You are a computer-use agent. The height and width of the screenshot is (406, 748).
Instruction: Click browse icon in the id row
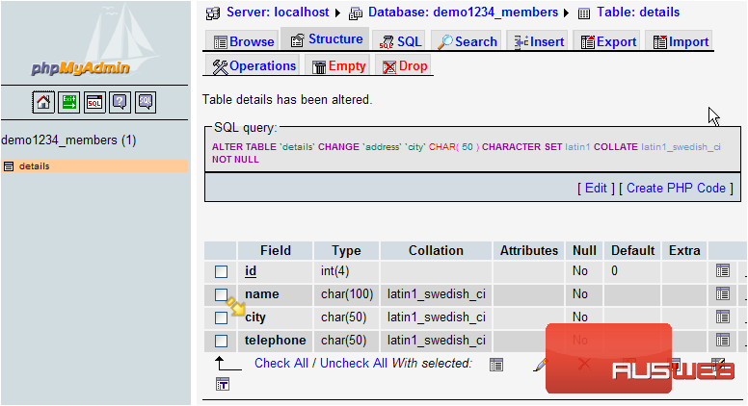click(723, 271)
